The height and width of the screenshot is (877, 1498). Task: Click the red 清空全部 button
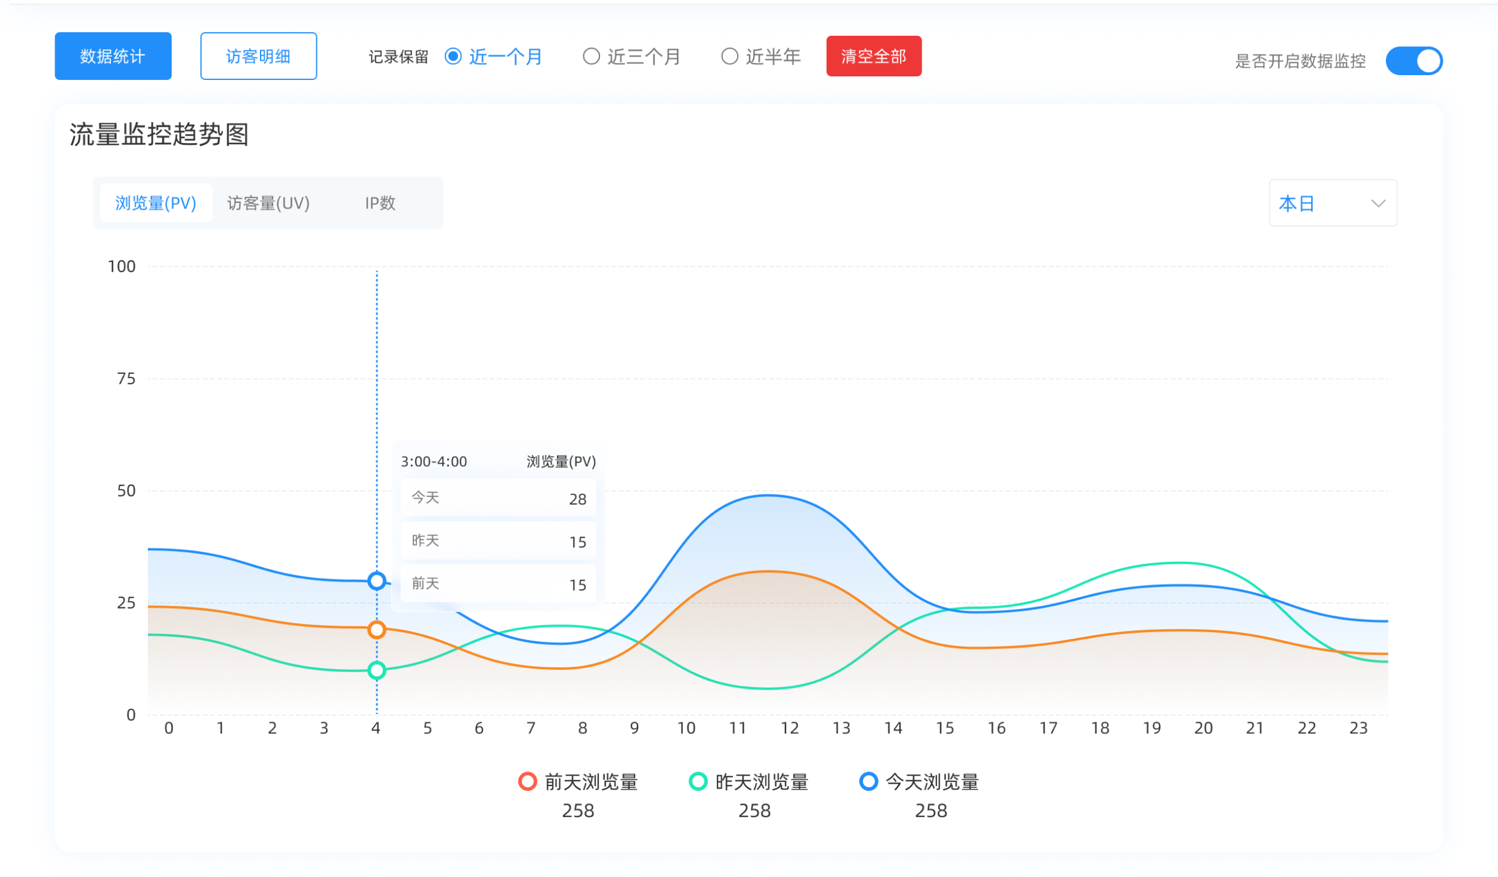[874, 56]
